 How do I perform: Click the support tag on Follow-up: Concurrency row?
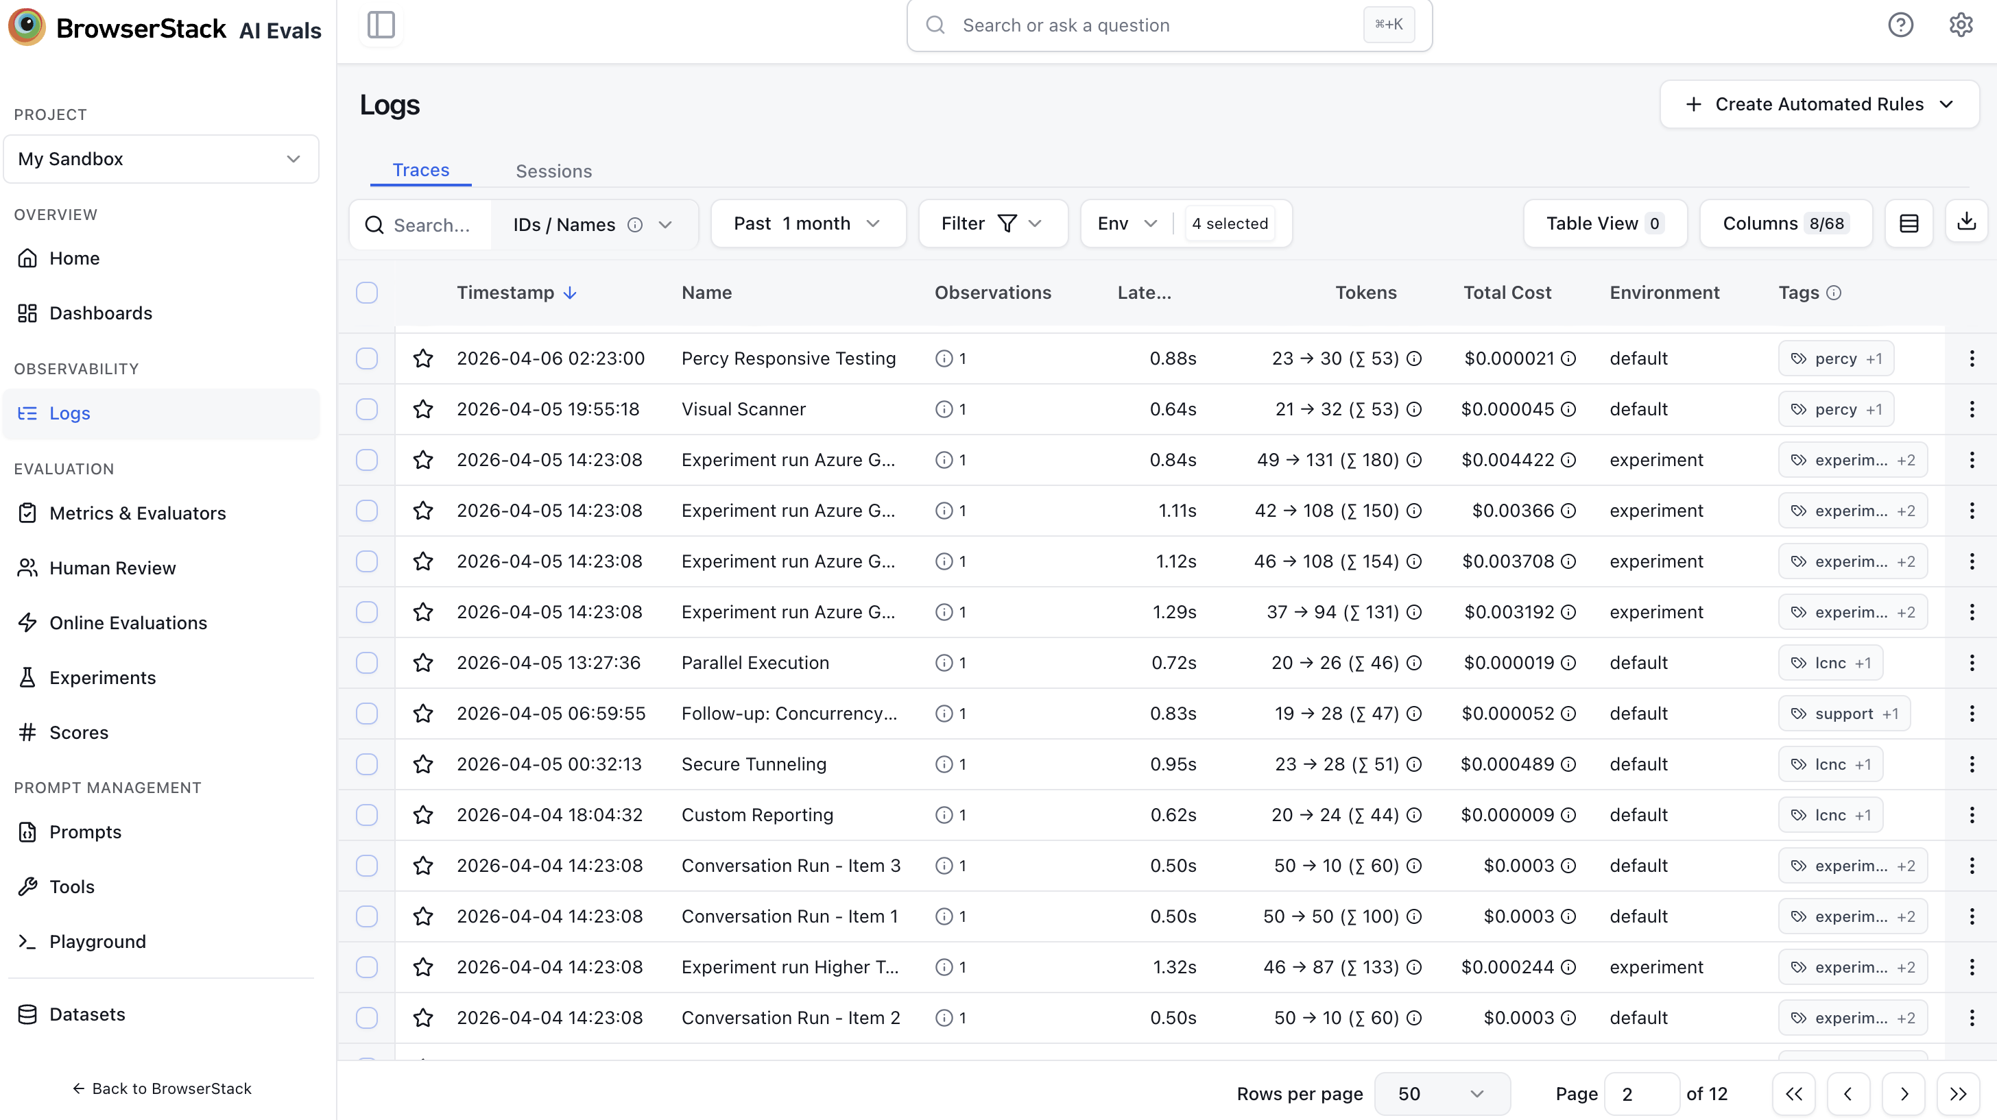pyautogui.click(x=1843, y=713)
